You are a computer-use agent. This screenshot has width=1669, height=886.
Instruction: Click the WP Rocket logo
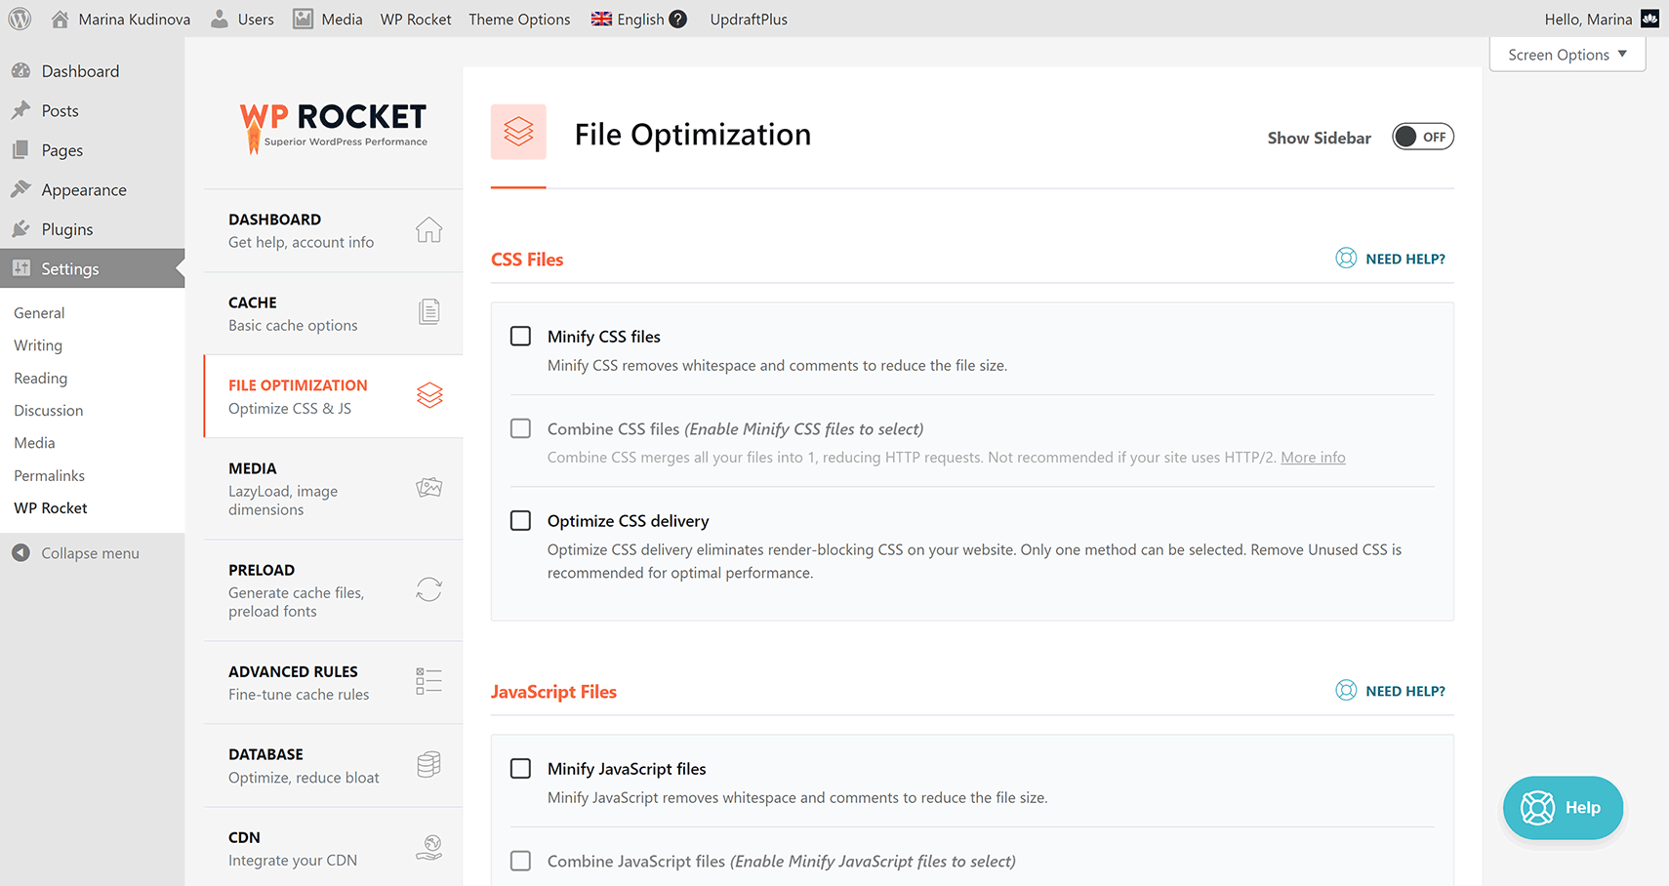click(x=333, y=128)
